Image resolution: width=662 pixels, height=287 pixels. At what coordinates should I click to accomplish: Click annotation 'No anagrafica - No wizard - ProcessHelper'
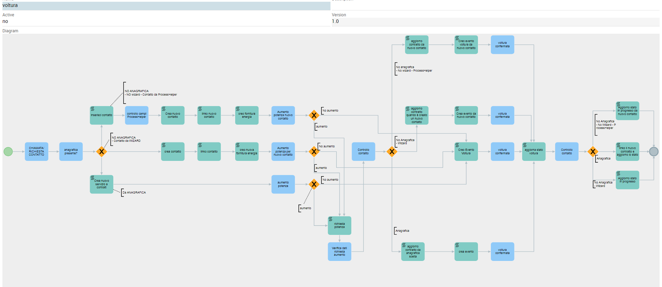(414, 69)
